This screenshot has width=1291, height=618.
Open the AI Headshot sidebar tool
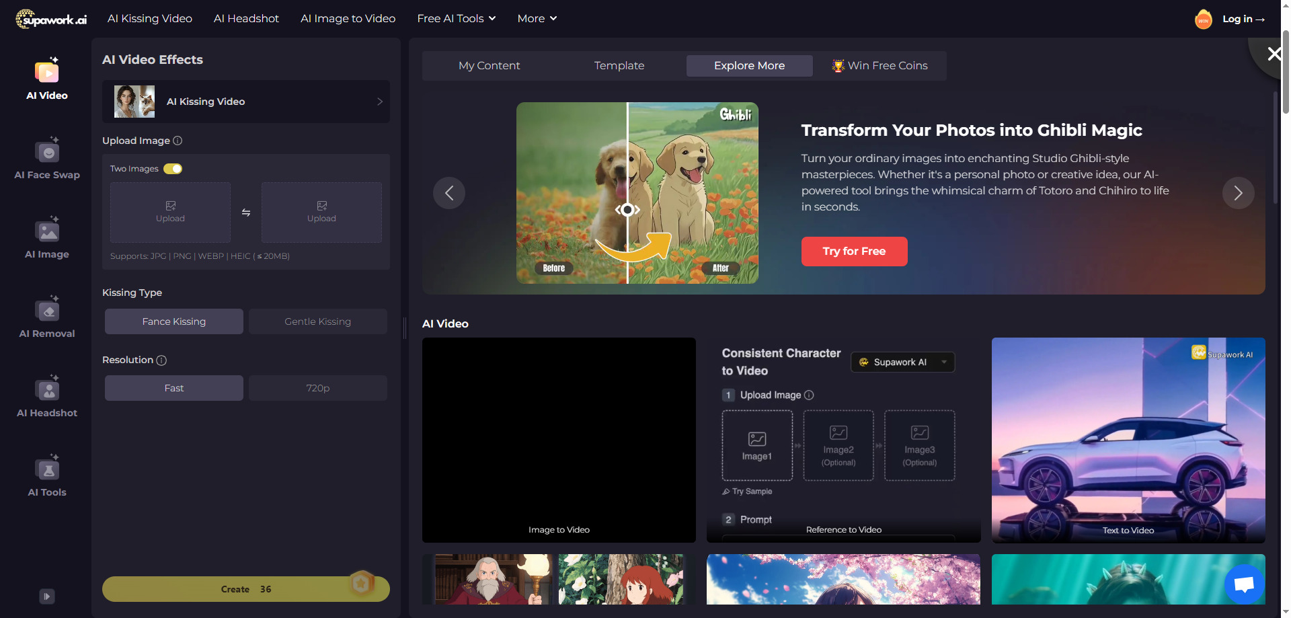click(47, 397)
